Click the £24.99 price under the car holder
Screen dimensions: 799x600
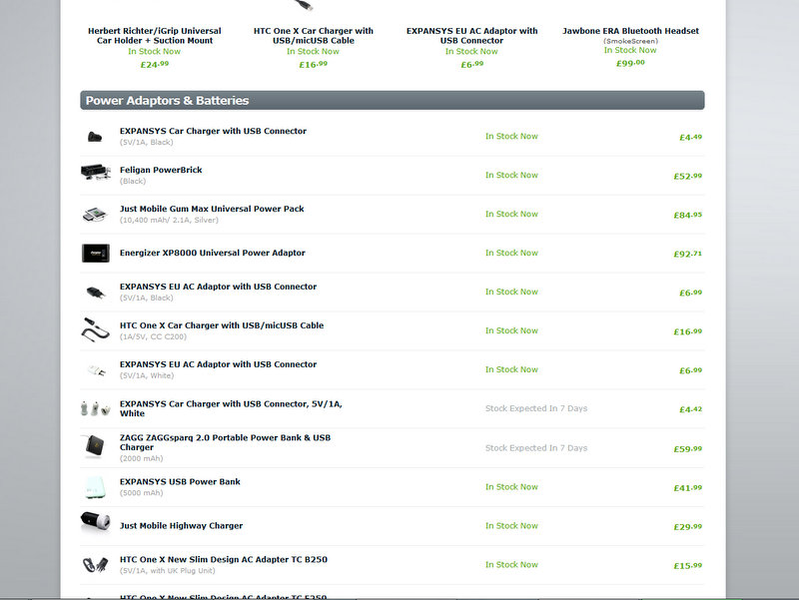click(x=155, y=64)
